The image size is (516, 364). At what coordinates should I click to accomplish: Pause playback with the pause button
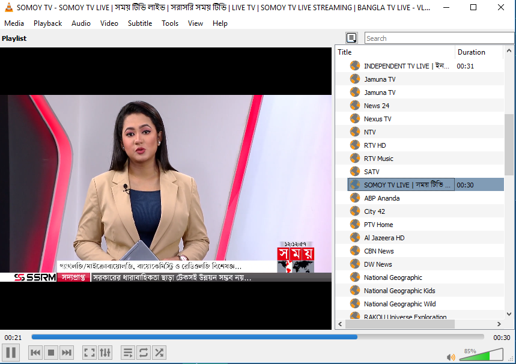pyautogui.click(x=11, y=353)
